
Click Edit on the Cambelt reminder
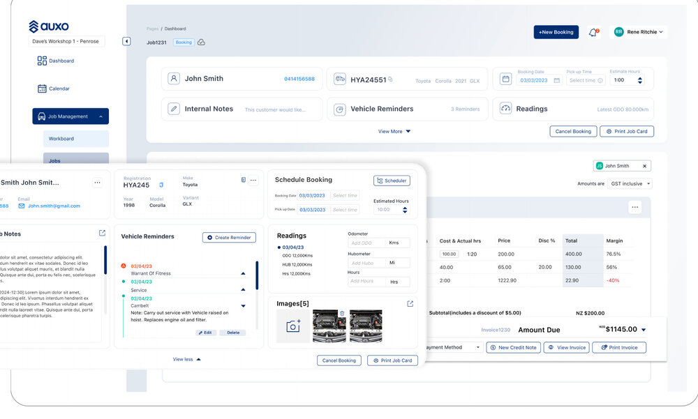[x=205, y=333]
